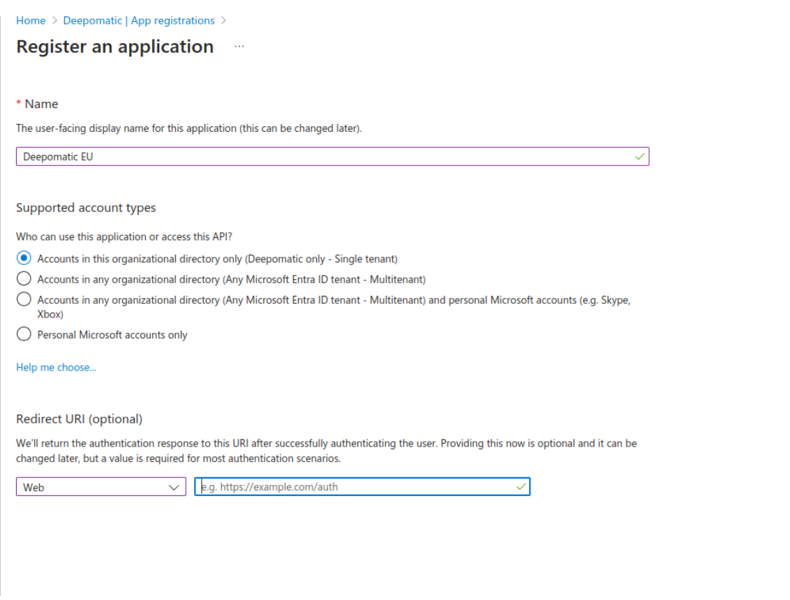790x600 pixels.
Task: Choose Personal Microsoft accounts only
Action: click(24, 335)
